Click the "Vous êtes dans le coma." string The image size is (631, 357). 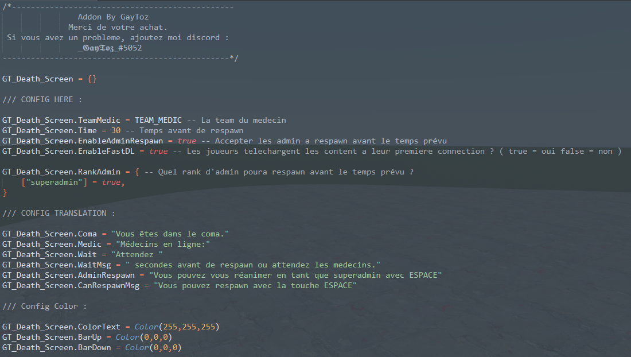(x=170, y=234)
